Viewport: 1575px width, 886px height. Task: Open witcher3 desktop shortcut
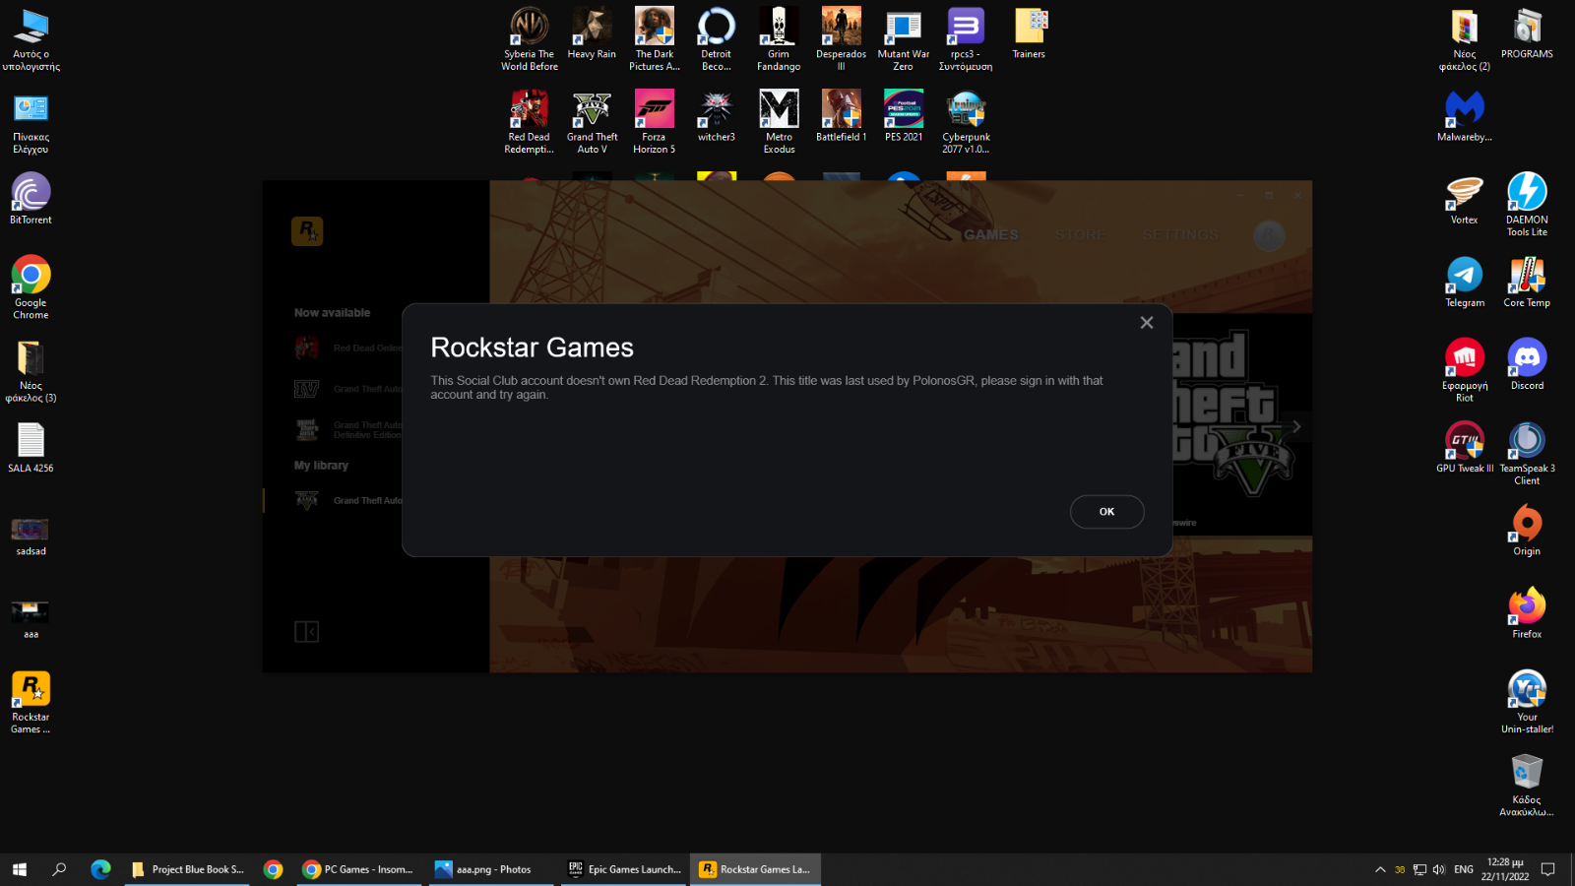pos(717,116)
